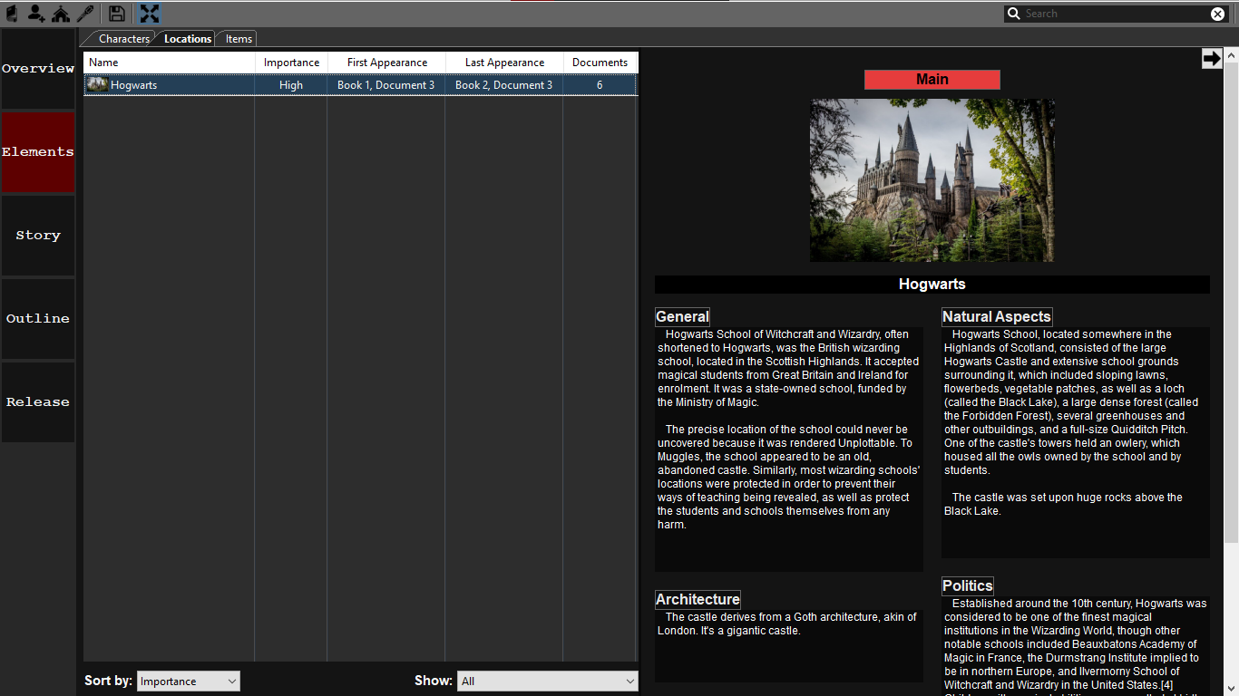
Task: Click the Hogwarts title bar in details
Action: click(932, 285)
